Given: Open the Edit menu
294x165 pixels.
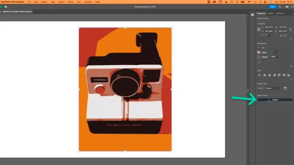Looking at the screenshot, I should click(x=36, y=2).
